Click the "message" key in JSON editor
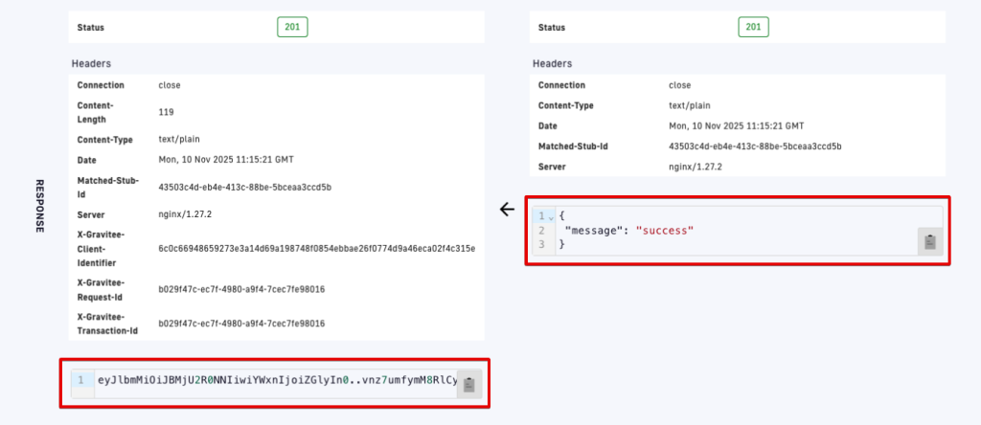The height and width of the screenshot is (425, 981). (595, 230)
